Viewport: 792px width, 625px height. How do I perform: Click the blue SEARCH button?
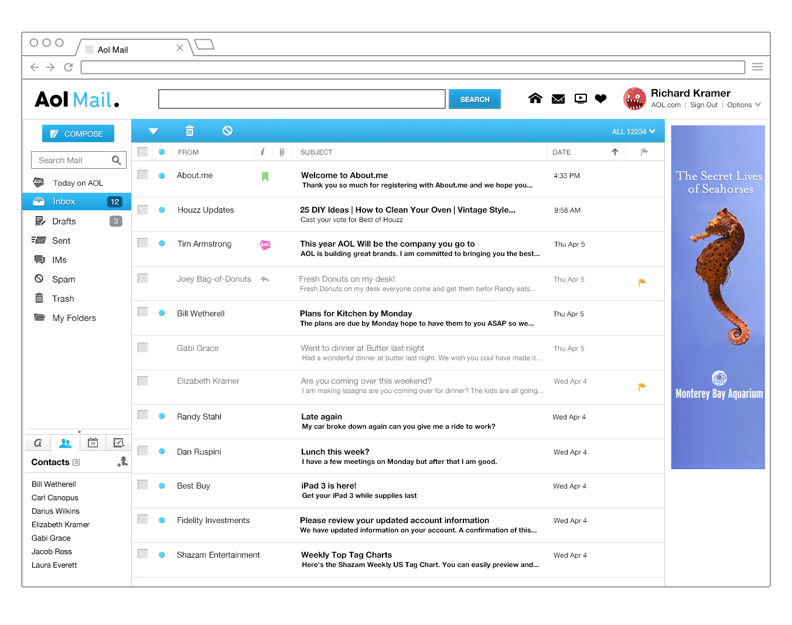474,99
